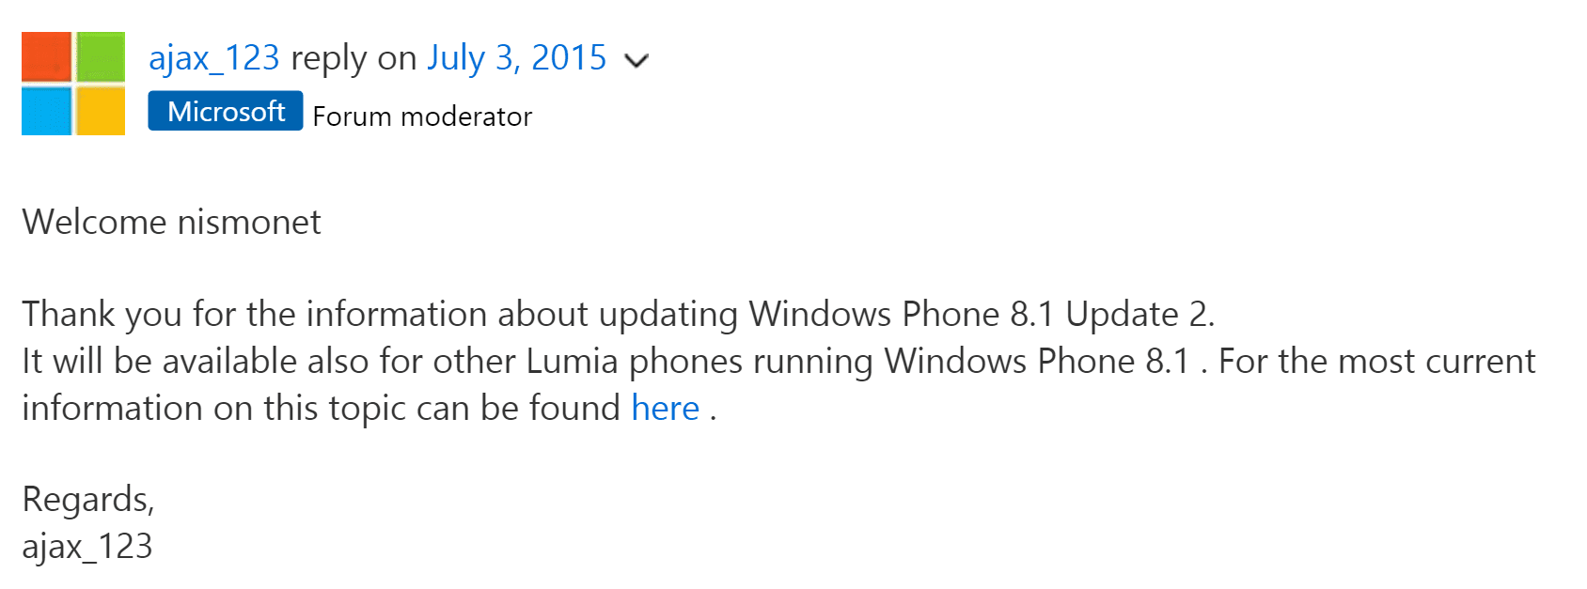
Task: Click the red square of Microsoft logo
Action: click(x=47, y=56)
